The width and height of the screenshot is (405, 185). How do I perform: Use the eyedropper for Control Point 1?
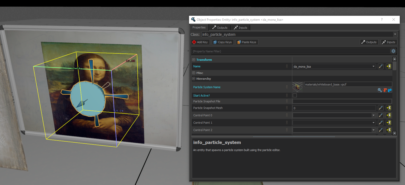(381, 123)
